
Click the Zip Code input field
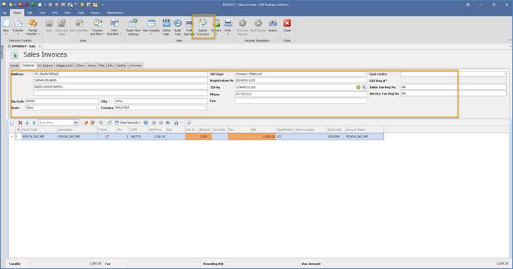(x=62, y=101)
